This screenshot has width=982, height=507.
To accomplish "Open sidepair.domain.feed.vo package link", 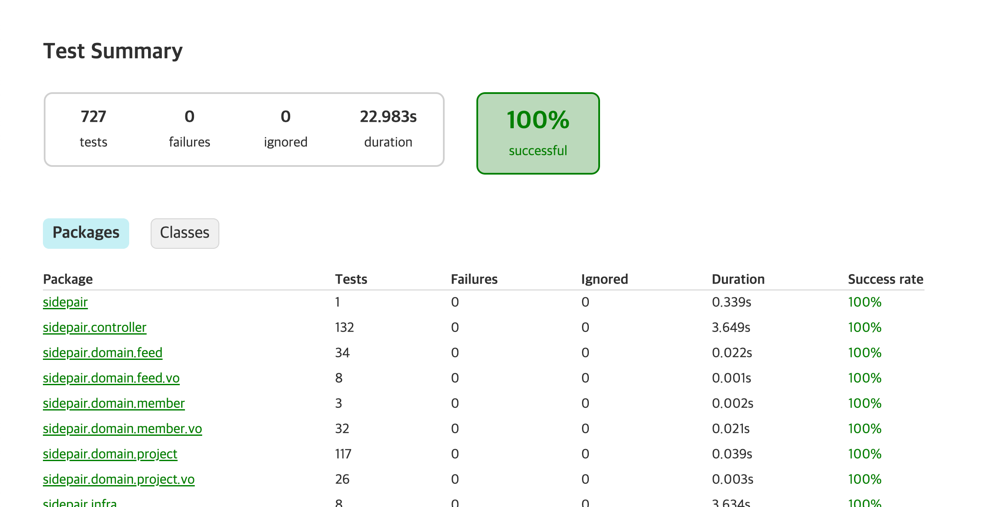I will [111, 378].
